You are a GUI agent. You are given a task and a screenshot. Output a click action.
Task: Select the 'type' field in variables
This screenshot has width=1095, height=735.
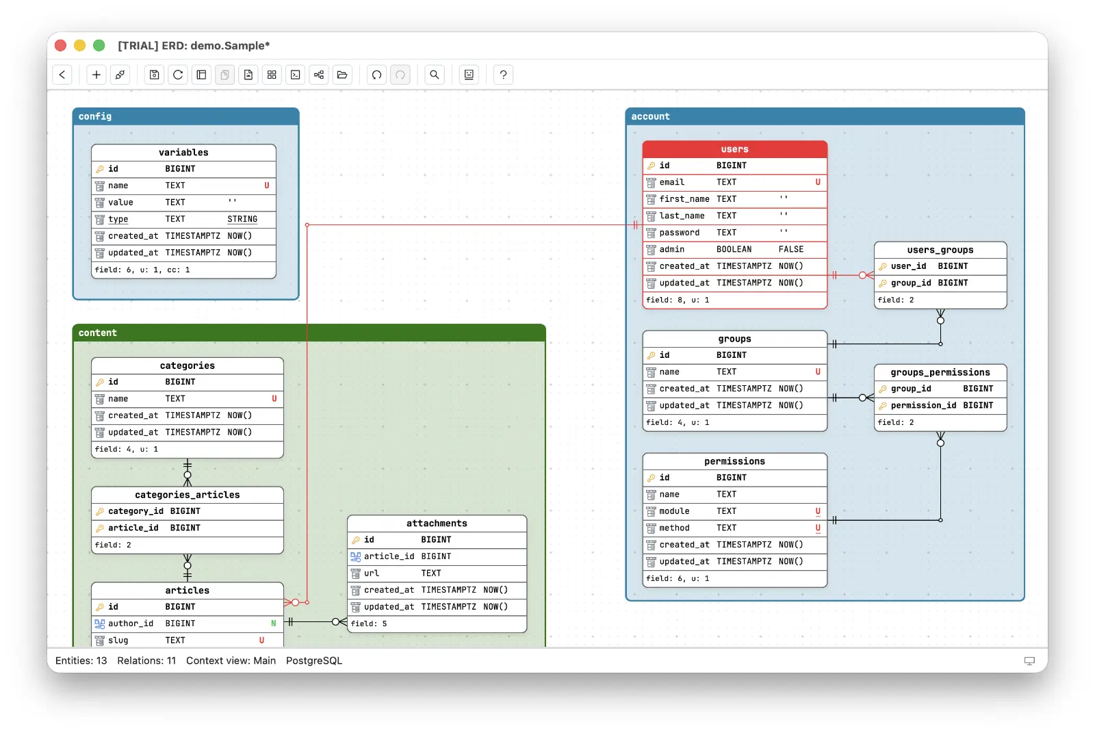pos(183,219)
